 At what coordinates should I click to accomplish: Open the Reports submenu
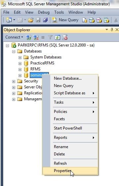click(70, 138)
